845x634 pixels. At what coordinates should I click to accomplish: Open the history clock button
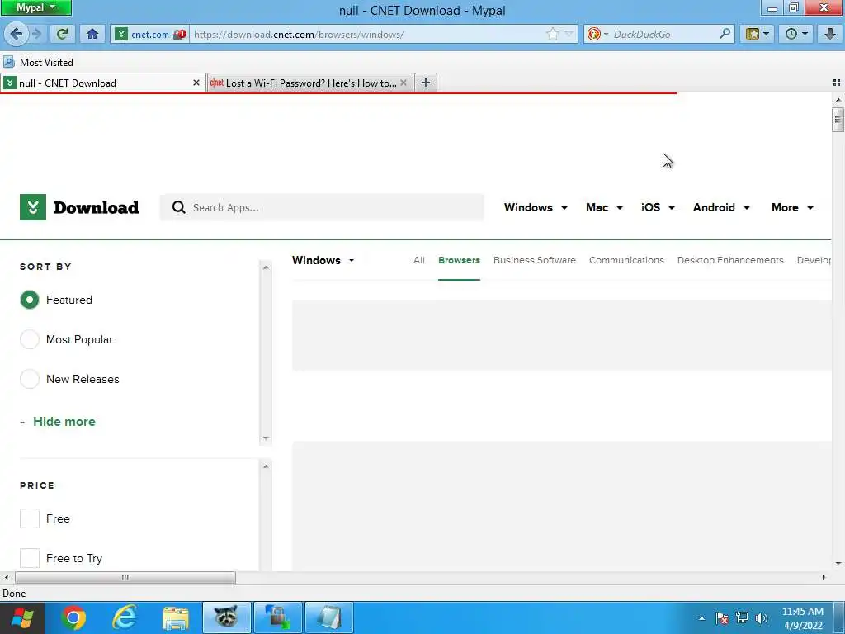point(796,34)
